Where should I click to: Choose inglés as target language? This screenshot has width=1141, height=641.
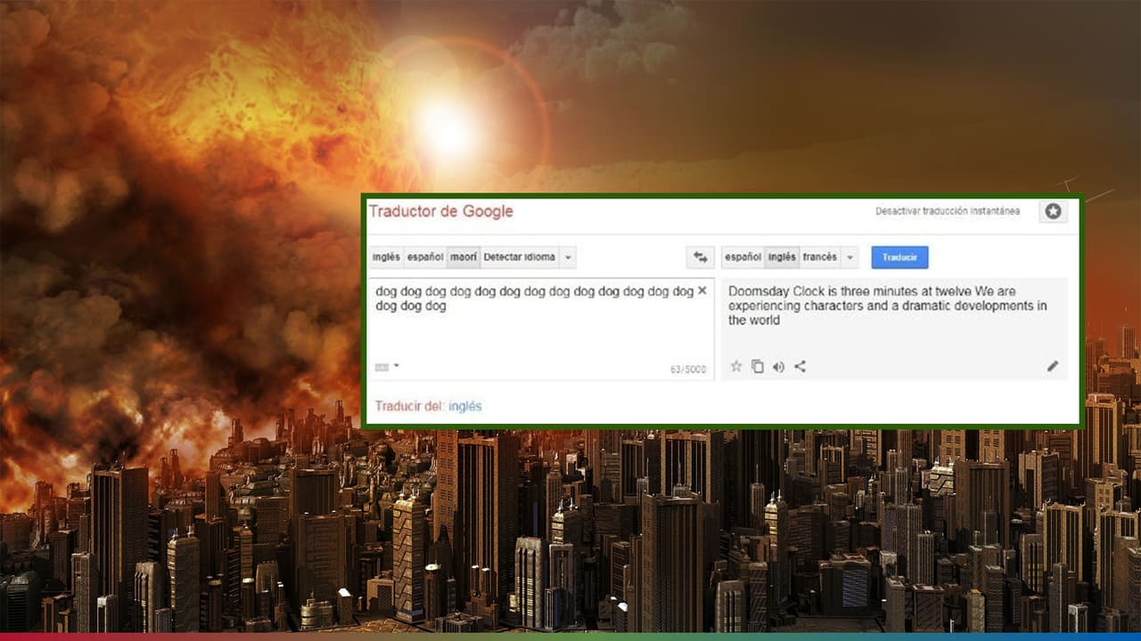point(782,257)
